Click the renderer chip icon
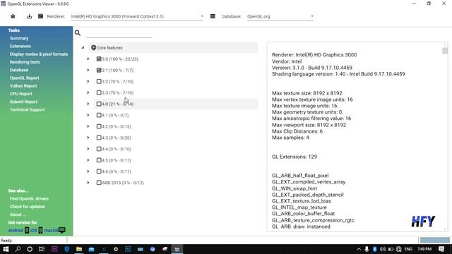The width and height of the screenshot is (452, 254). [41, 16]
